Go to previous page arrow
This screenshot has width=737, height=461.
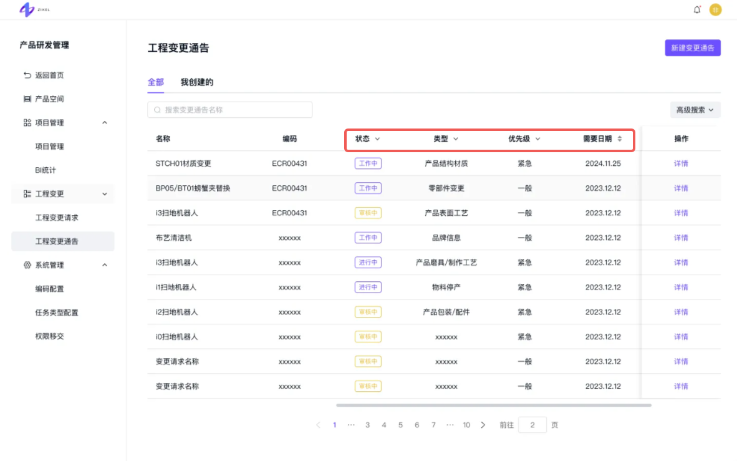(x=318, y=425)
